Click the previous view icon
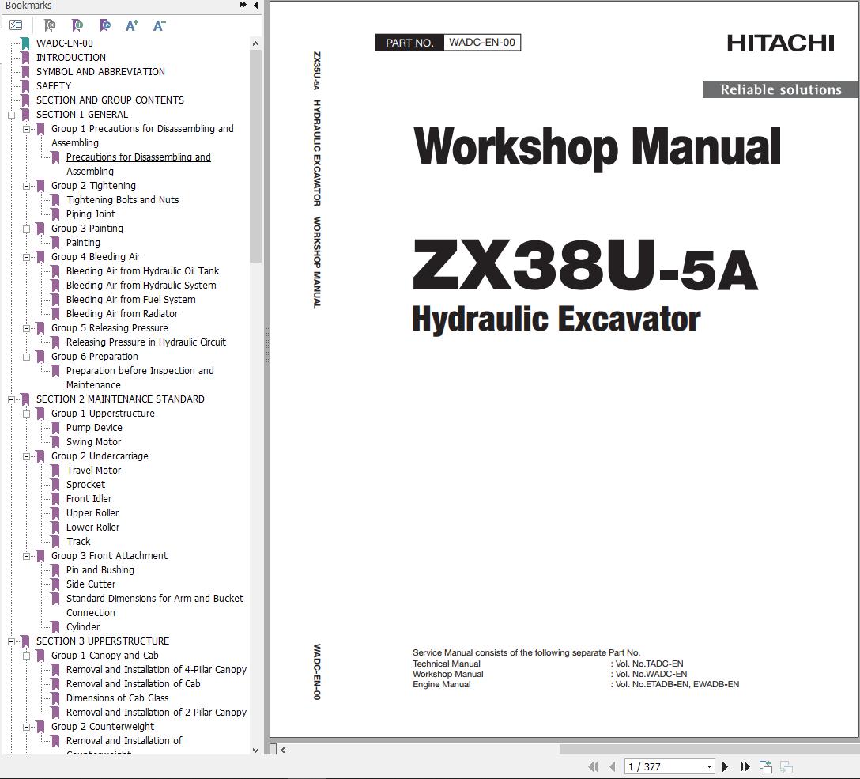 click(x=766, y=766)
